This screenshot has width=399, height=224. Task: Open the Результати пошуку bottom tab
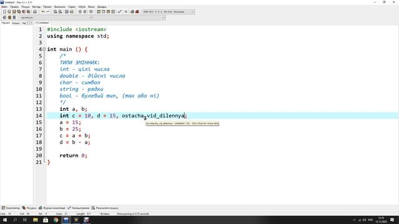pyautogui.click(x=105, y=208)
